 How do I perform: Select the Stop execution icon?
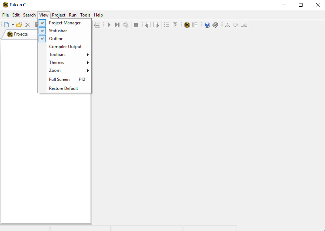(136, 25)
